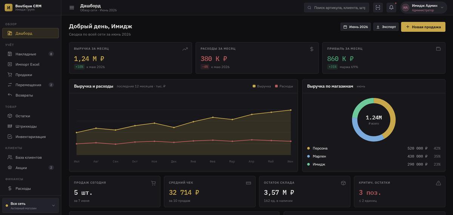Viewport: 453px width, 215px height.
Task: Open Возвраты section
Action: click(x=31, y=95)
